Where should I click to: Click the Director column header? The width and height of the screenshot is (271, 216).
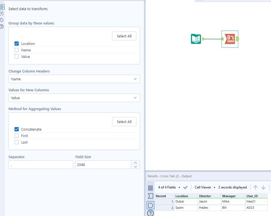click(210, 196)
